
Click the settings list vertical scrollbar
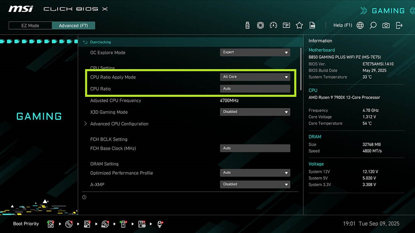[301, 69]
